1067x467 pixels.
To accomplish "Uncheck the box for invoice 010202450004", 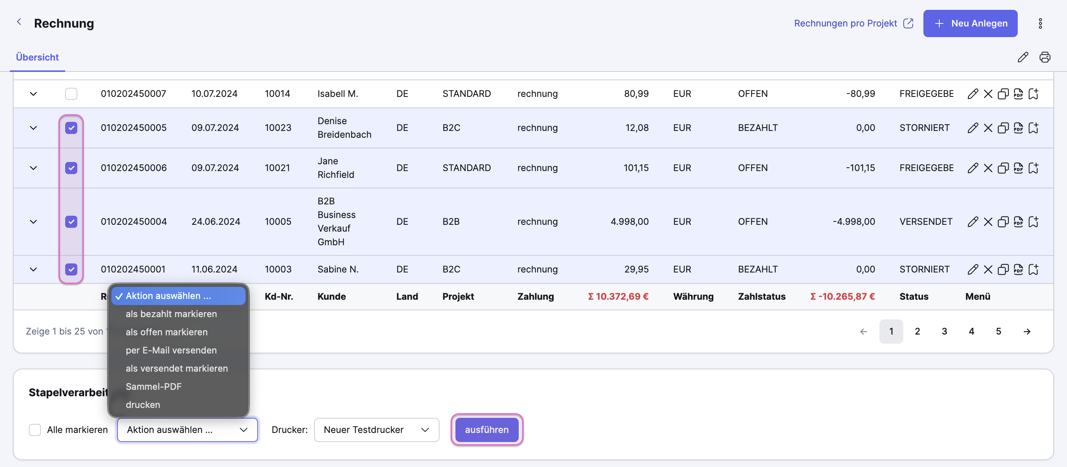I will tap(71, 222).
